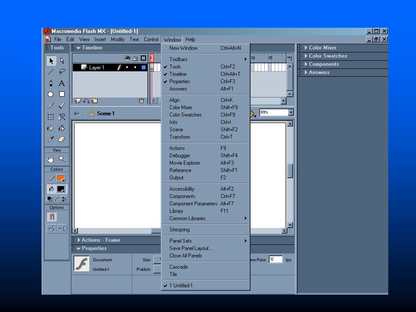Toggle Layer 1 outline color square
416x312 pixels.
click(143, 68)
